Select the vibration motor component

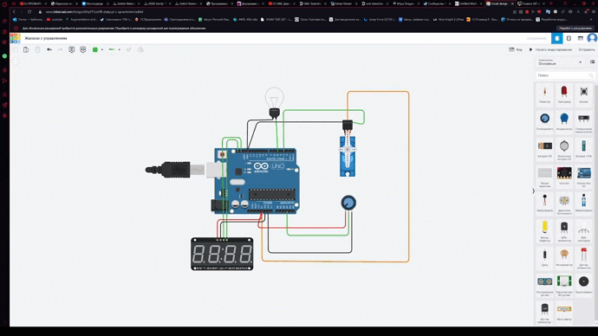coord(544,203)
